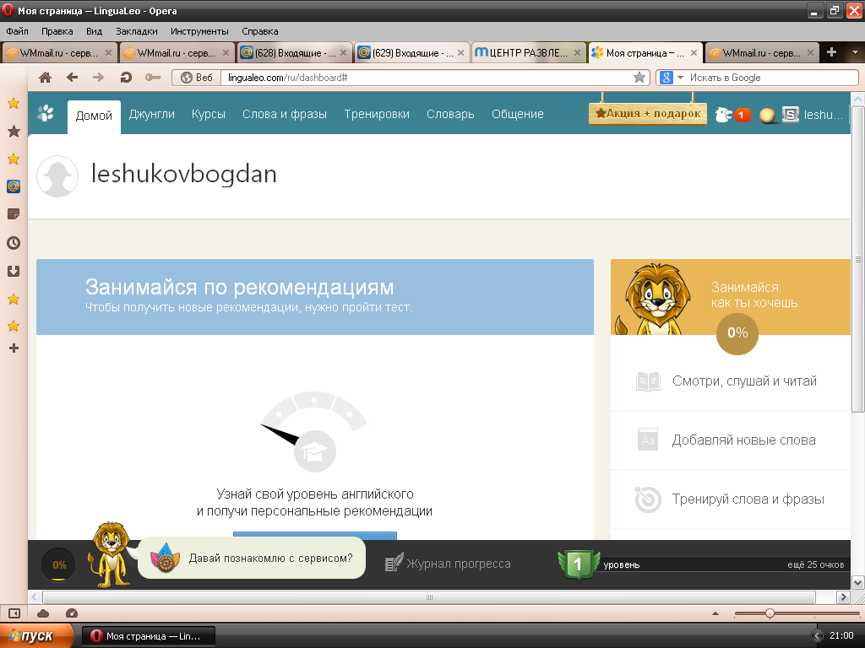Open the Инструменты menu

coord(199,31)
